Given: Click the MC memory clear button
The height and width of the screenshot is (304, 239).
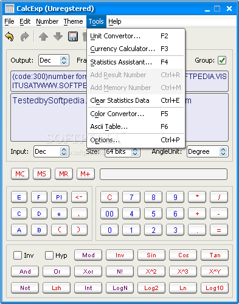Looking at the screenshot, I should tap(20, 174).
